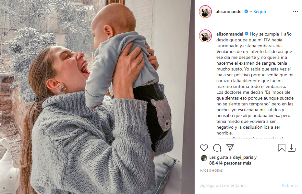The width and height of the screenshot is (302, 194).
Task: Focus the Agrega un comentario field
Action: (x=239, y=185)
